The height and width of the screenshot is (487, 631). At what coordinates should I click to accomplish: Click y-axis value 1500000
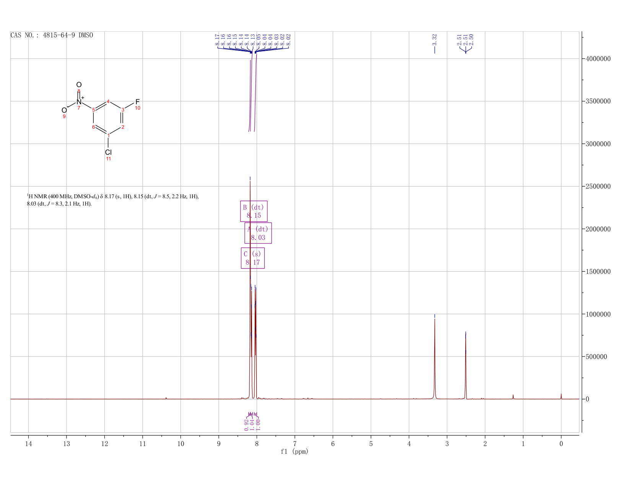coord(598,272)
